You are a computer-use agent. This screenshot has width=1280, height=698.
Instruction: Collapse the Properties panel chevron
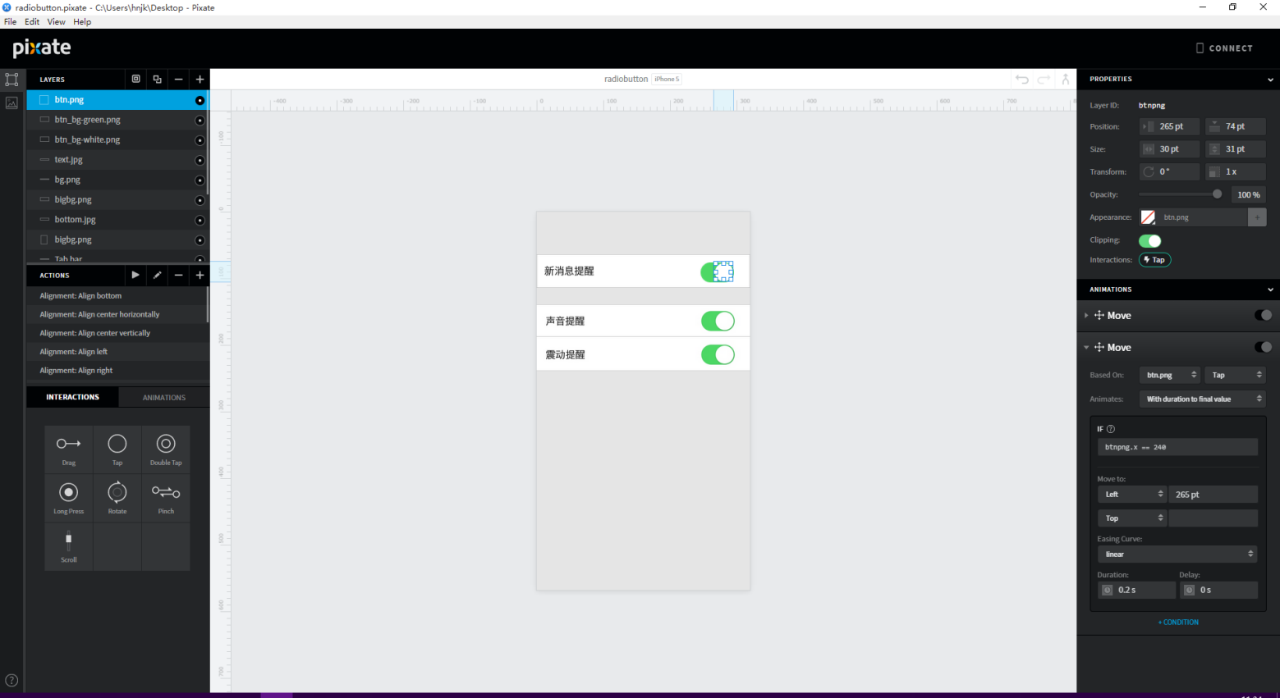tap(1270, 80)
